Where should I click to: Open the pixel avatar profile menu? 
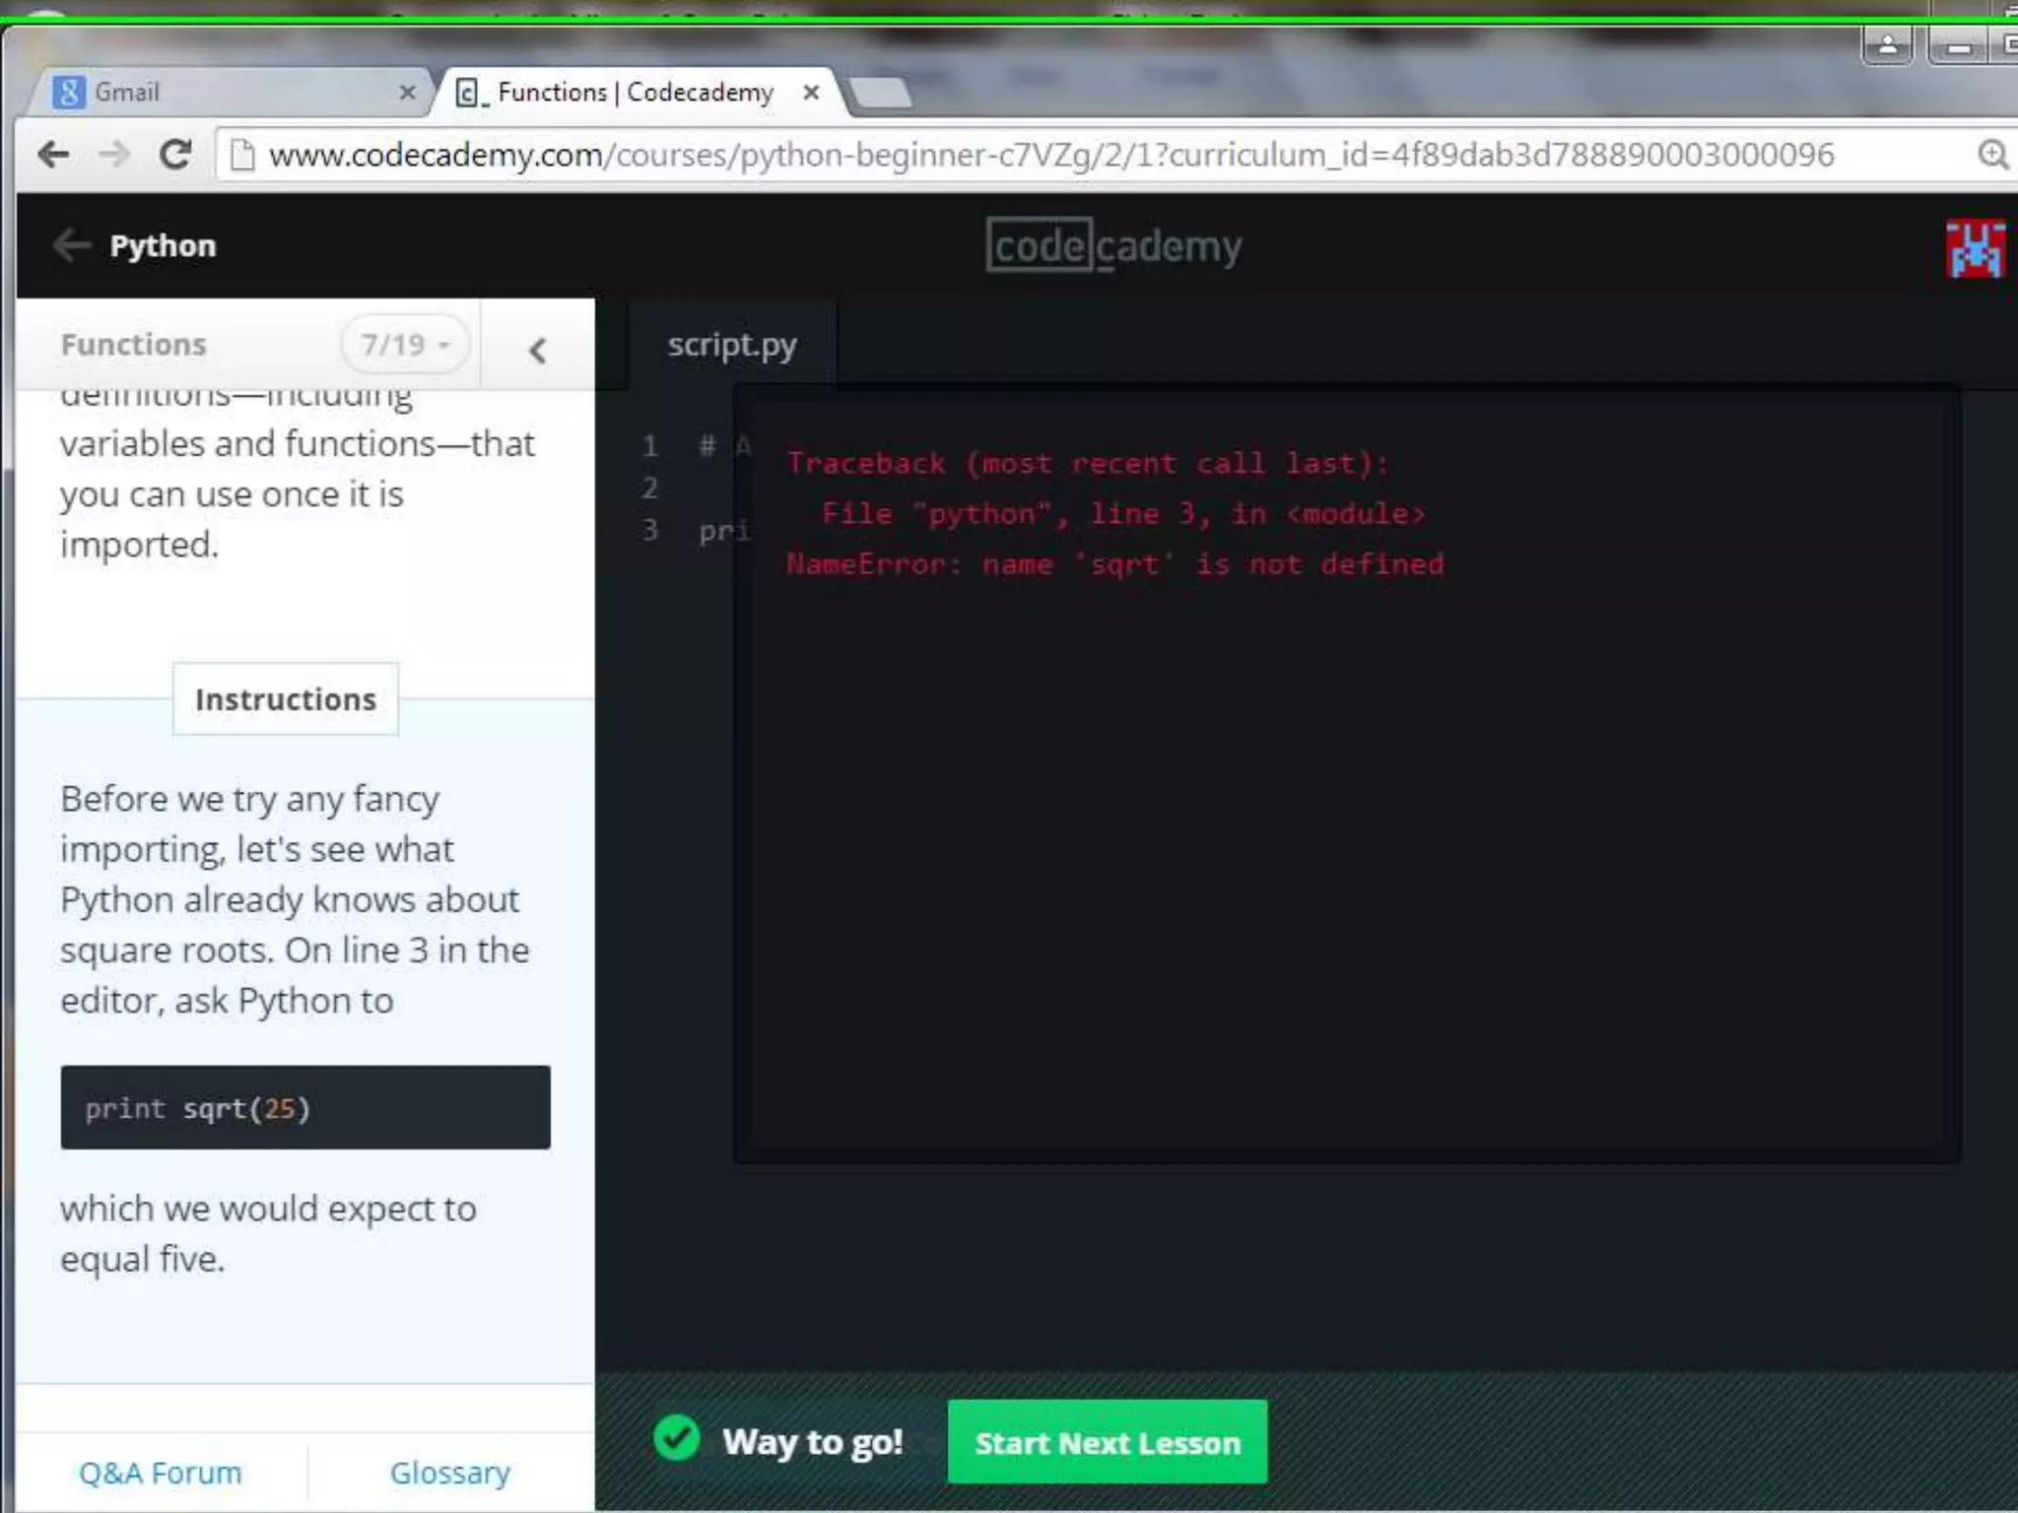pos(1975,249)
